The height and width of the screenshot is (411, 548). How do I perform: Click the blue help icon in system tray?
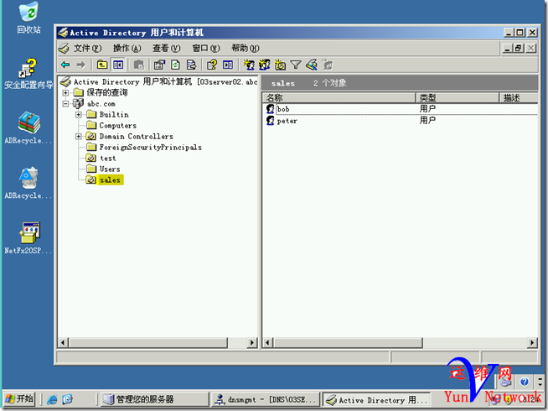click(524, 382)
